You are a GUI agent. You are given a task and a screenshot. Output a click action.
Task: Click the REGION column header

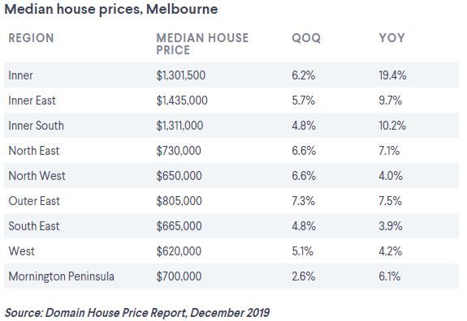(x=32, y=38)
